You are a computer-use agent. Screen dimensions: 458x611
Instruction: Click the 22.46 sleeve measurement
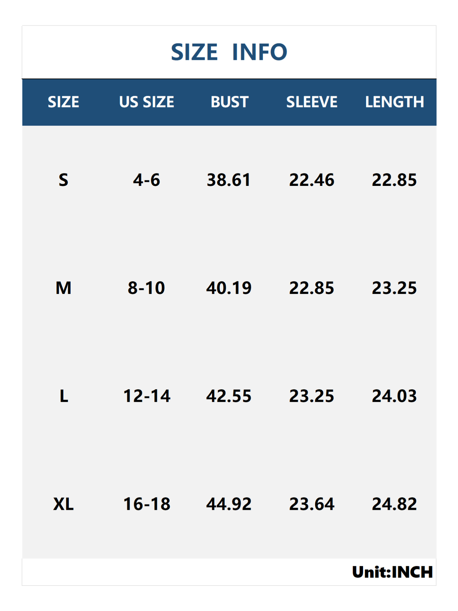point(312,180)
